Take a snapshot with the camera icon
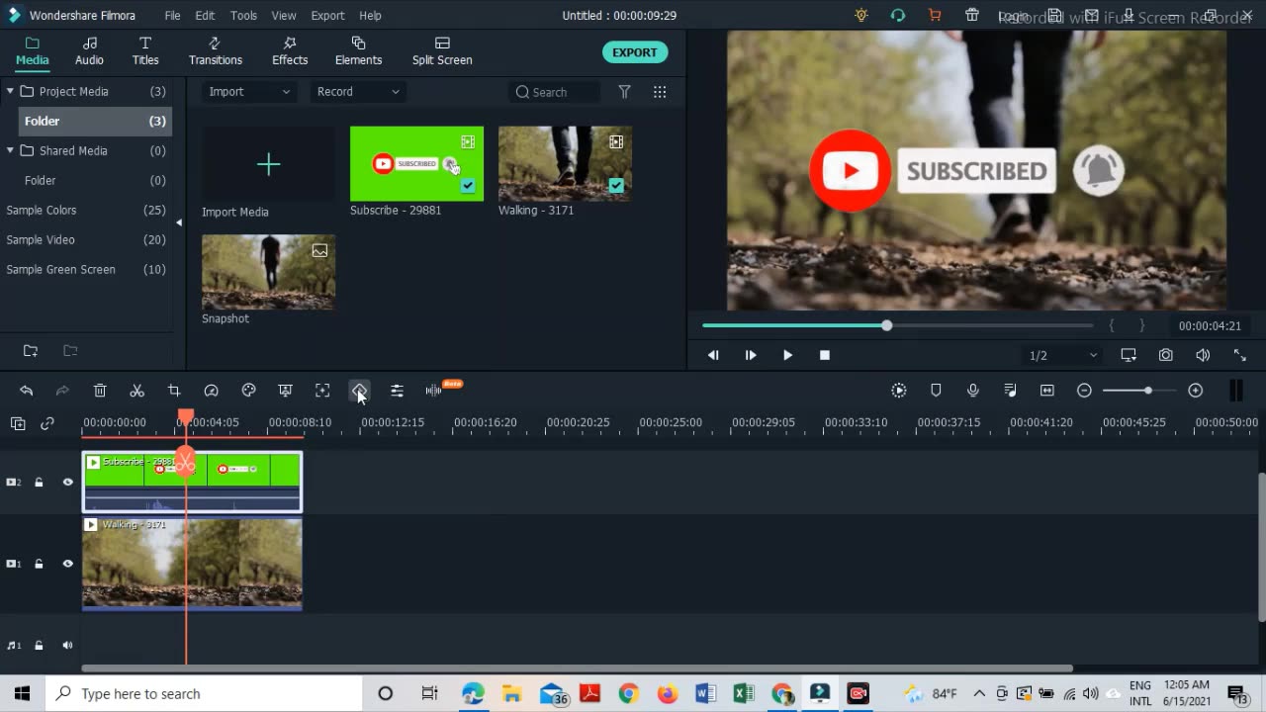This screenshot has height=712, width=1266. 1166,355
